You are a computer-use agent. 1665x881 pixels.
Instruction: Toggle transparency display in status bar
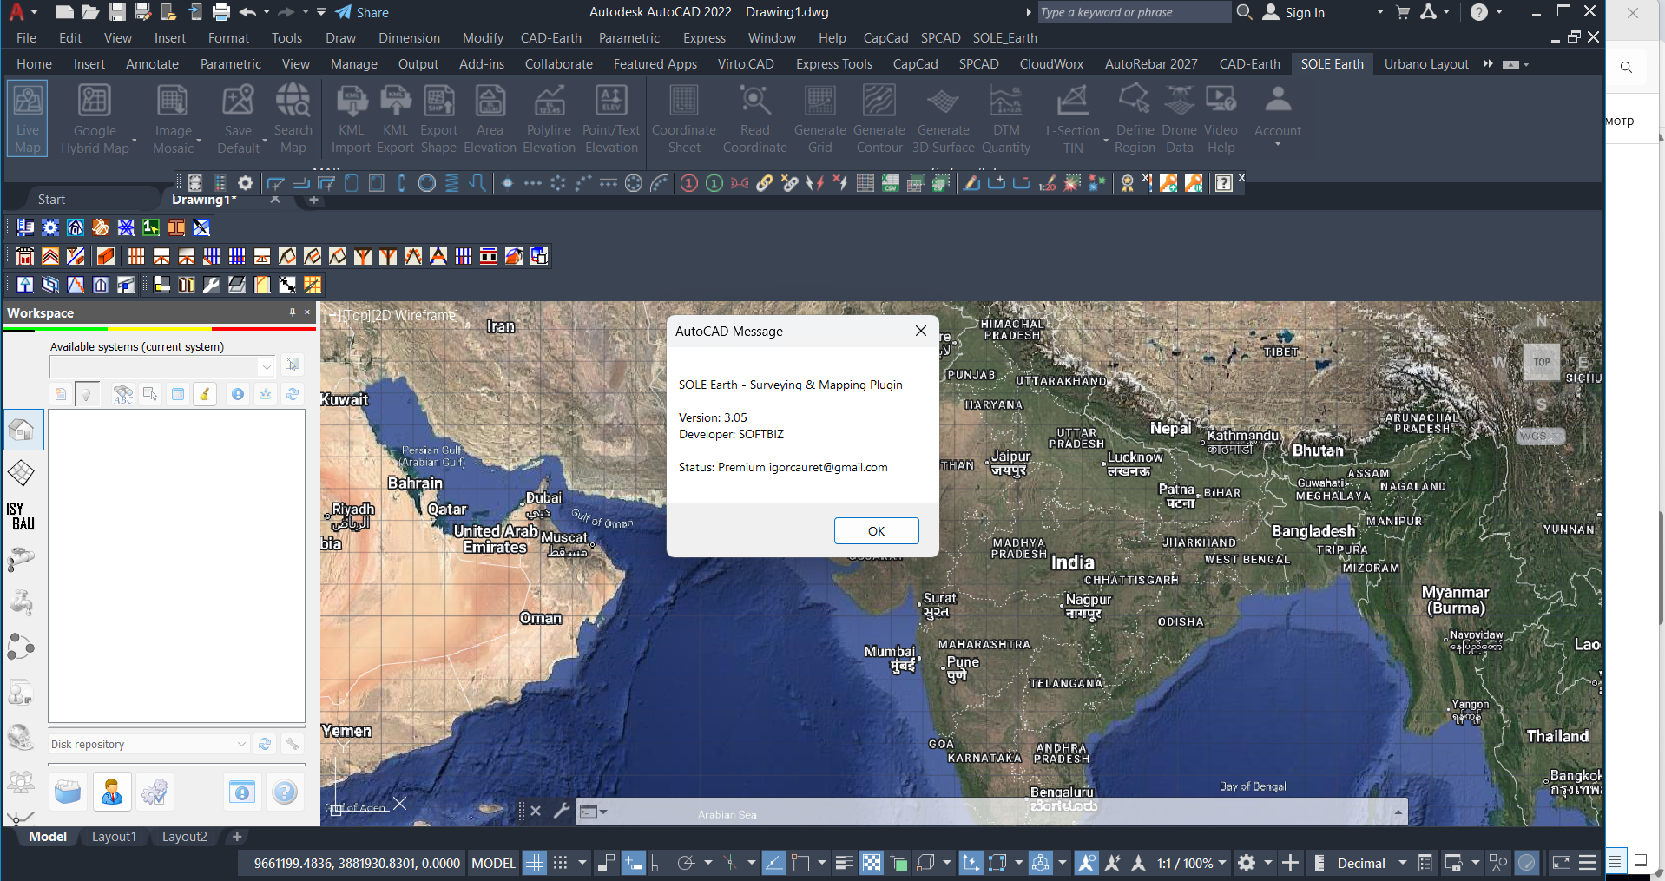pyautogui.click(x=871, y=863)
